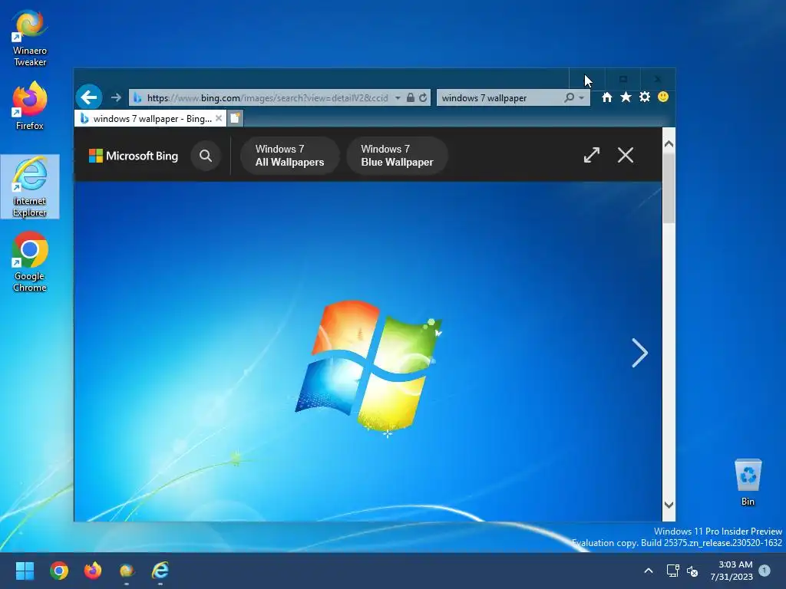Open the muted volume tray icon

[692, 571]
